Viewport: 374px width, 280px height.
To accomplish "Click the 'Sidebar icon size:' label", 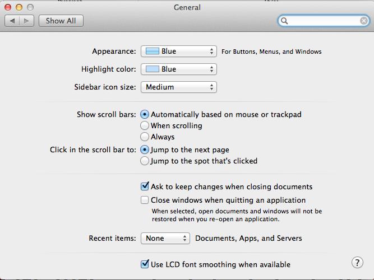I will click(105, 87).
